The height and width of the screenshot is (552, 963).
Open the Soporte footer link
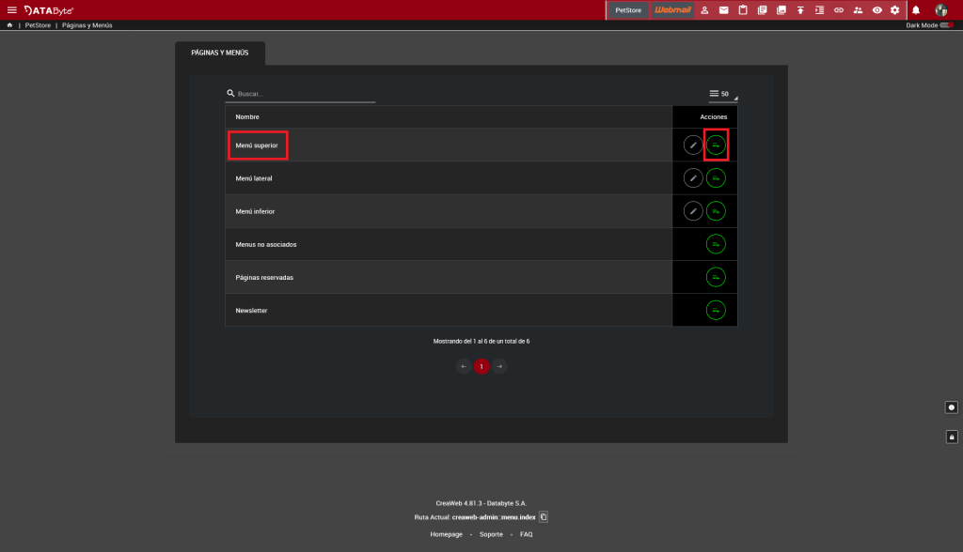pos(491,534)
